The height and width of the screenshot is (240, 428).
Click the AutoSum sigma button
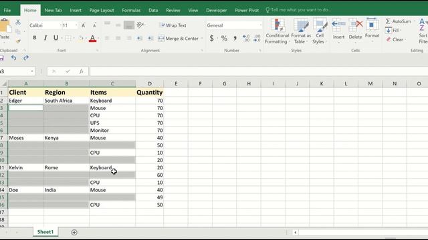399,21
